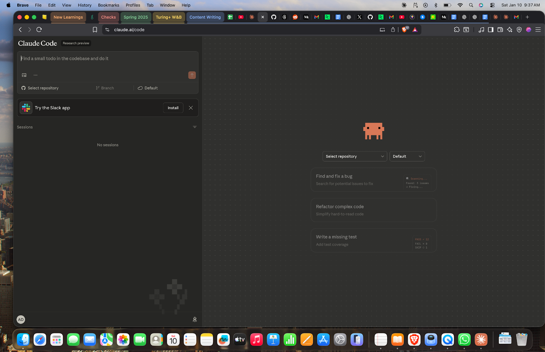Click the bug icon at sidebar bottom

[x=194, y=319]
